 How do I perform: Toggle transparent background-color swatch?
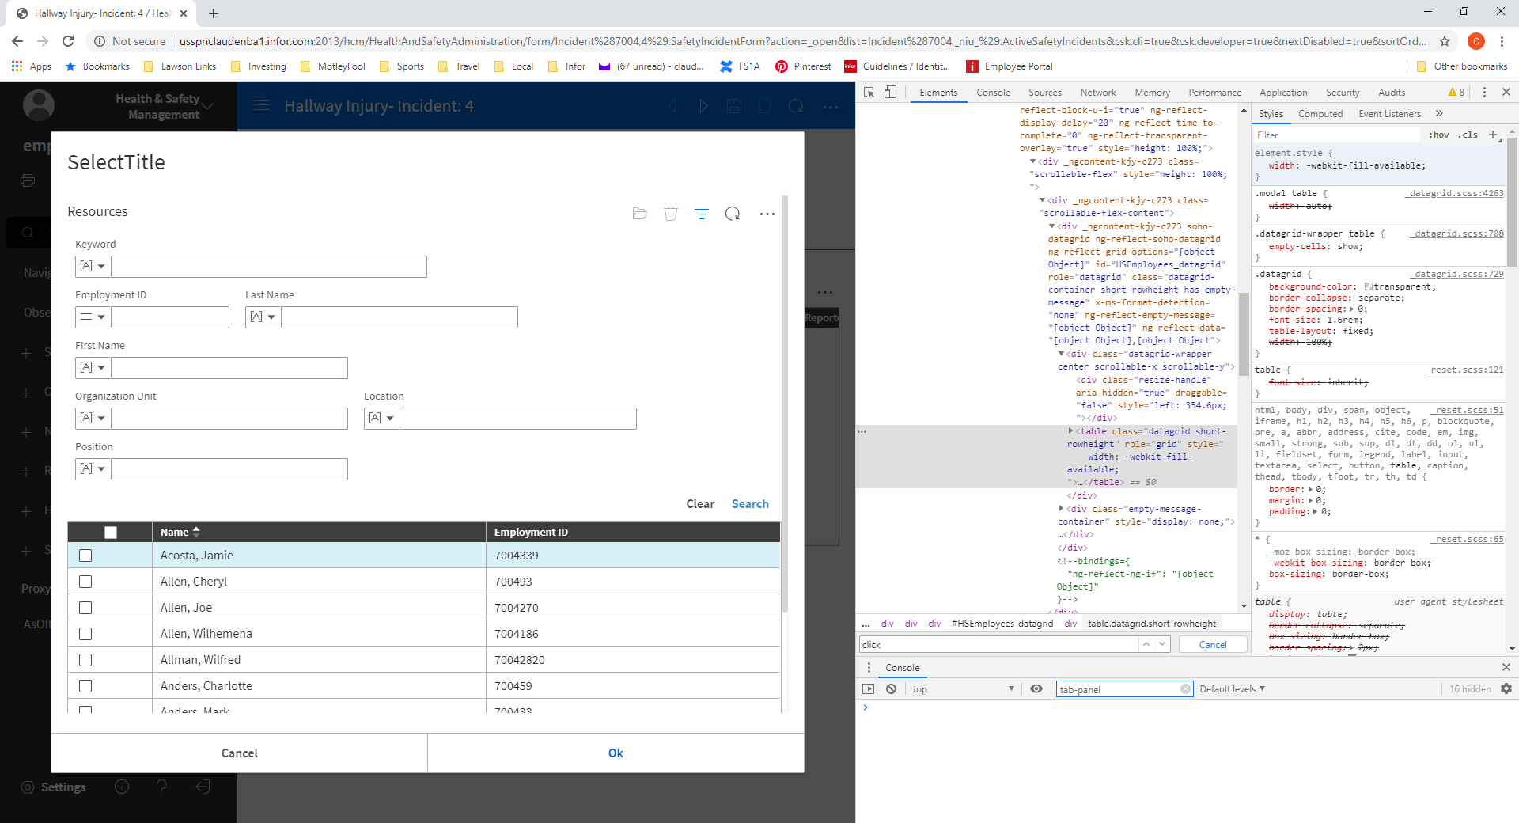click(x=1369, y=286)
